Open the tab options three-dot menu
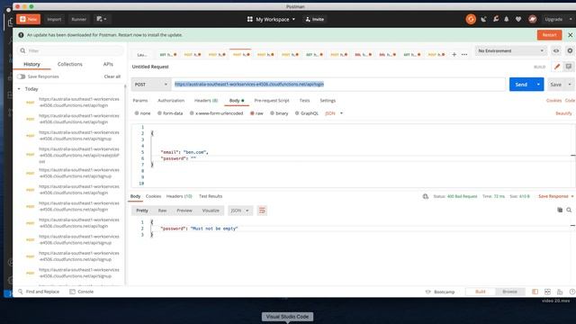Screen dimensions: 576x324 [464, 54]
